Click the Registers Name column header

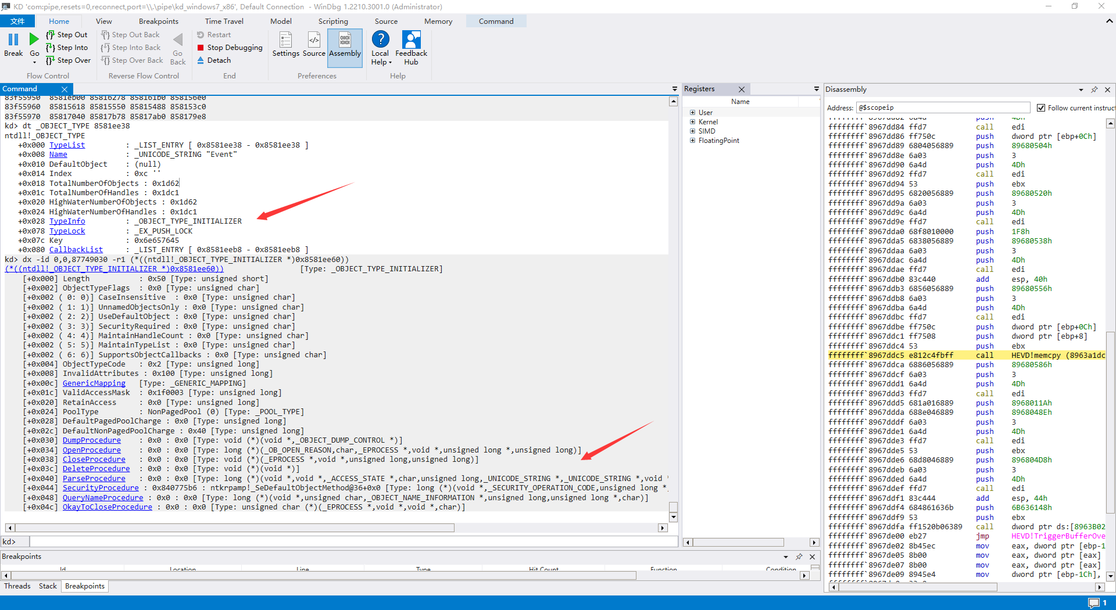740,102
